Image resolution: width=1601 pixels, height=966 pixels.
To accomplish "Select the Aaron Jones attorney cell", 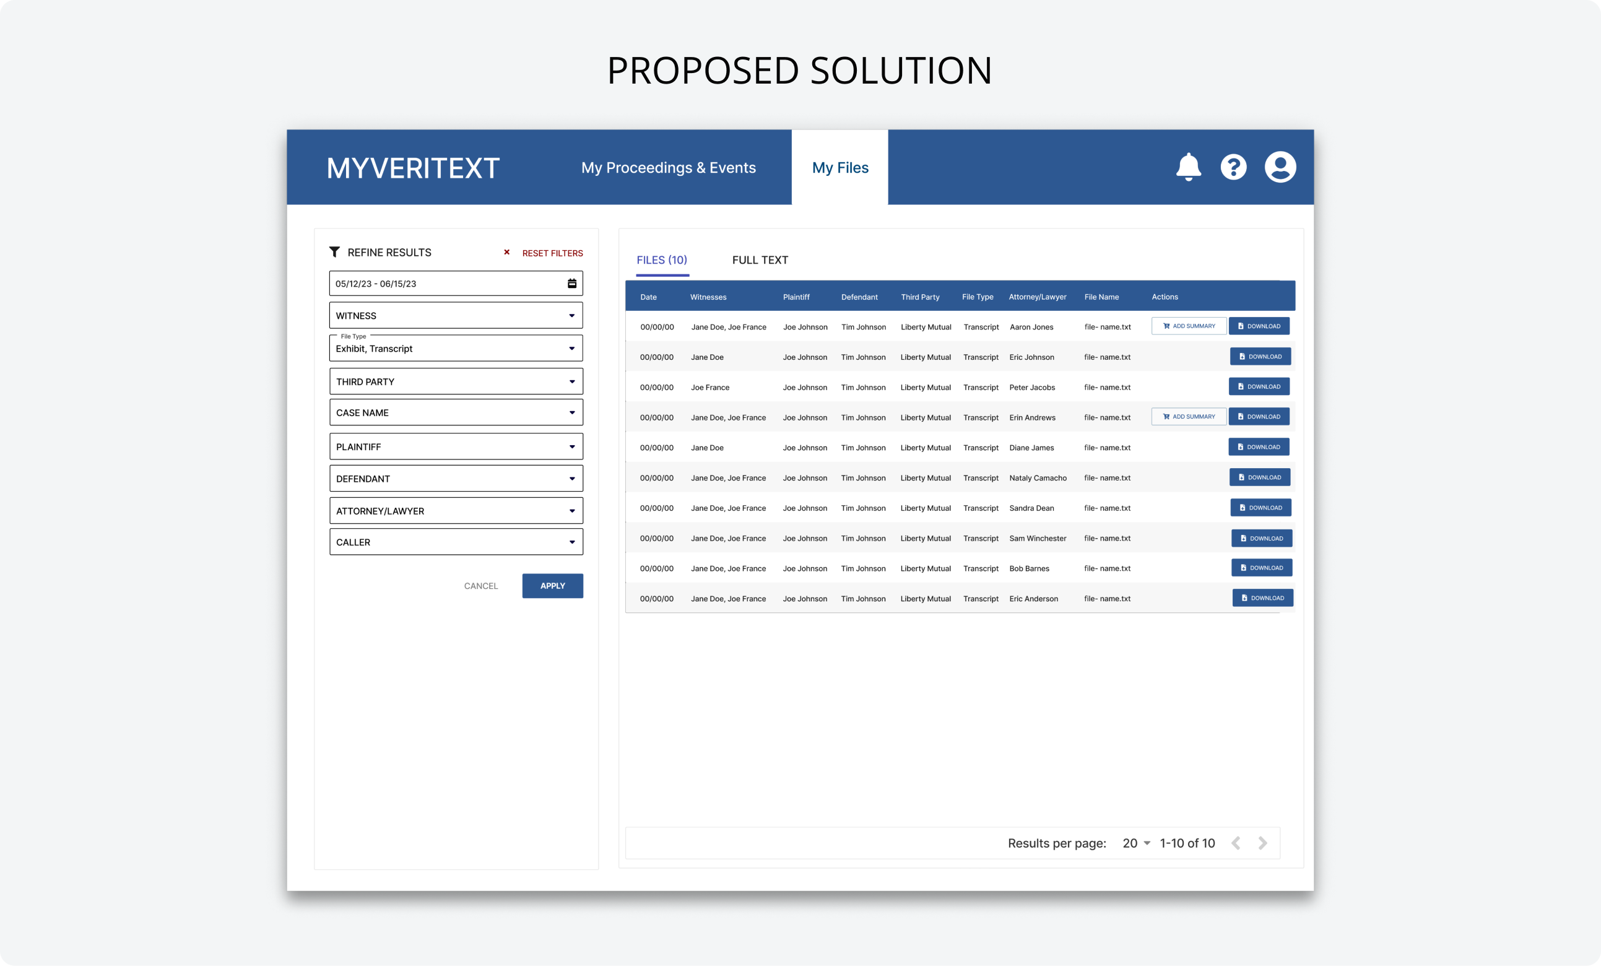I will (x=1031, y=327).
